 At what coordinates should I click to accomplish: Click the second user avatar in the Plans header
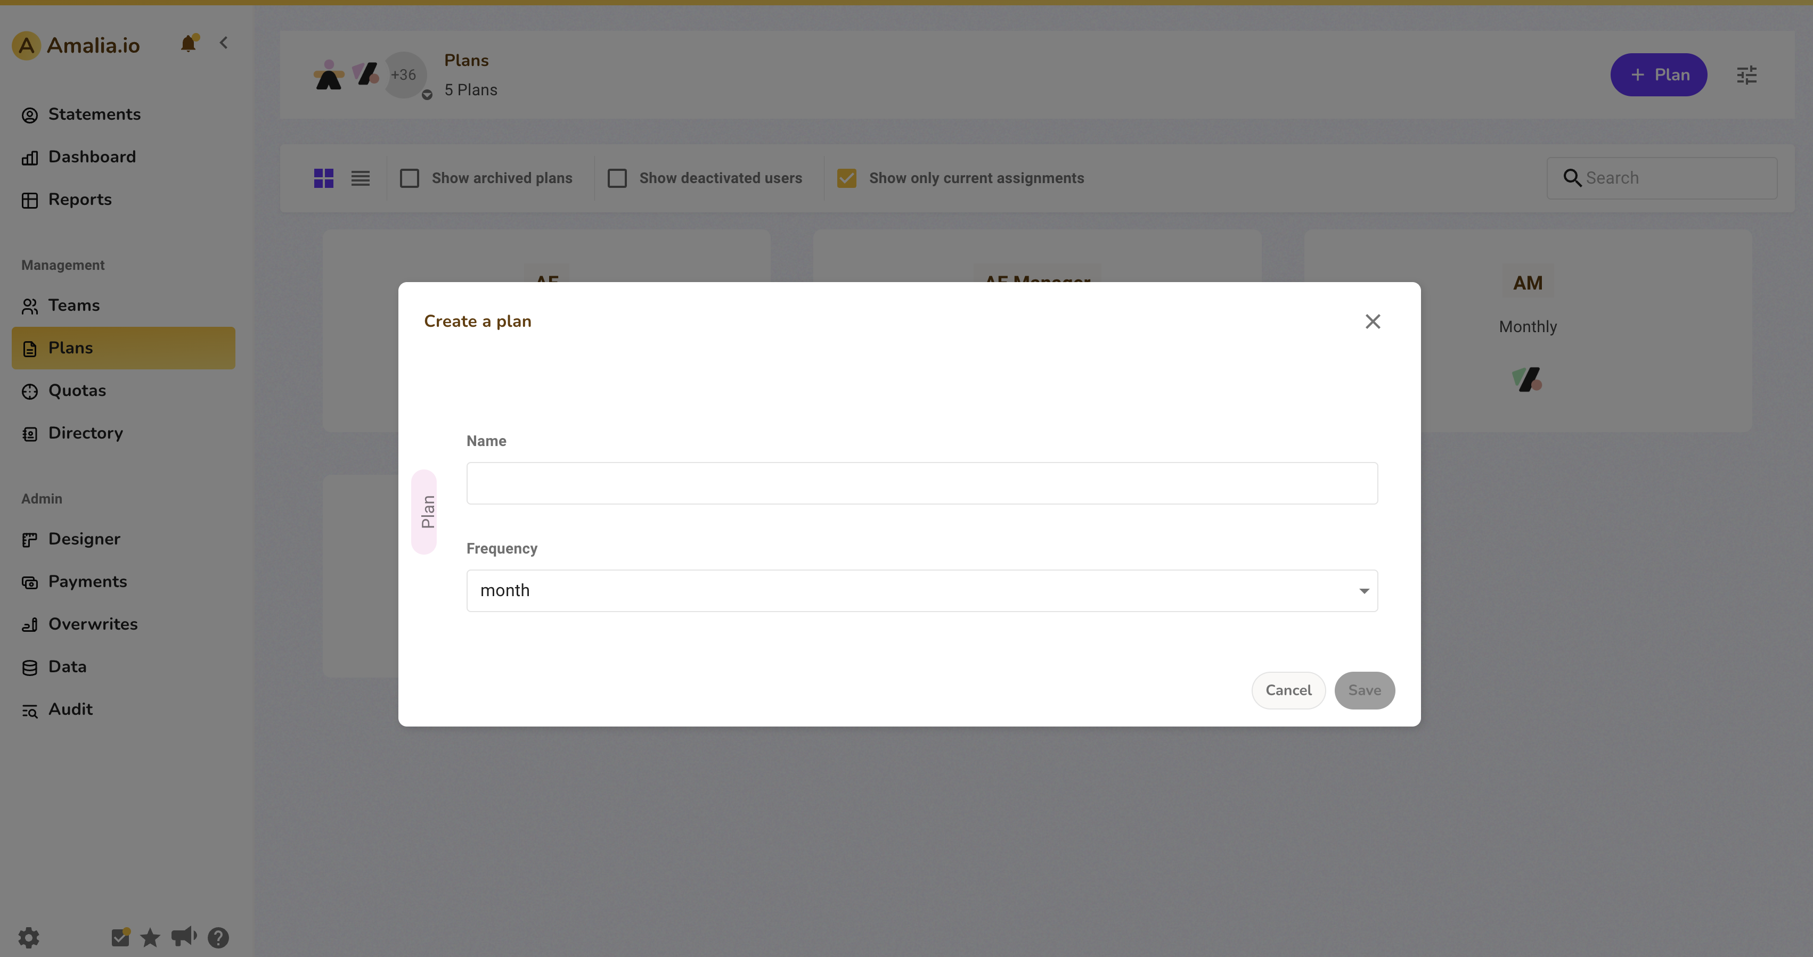click(x=366, y=74)
